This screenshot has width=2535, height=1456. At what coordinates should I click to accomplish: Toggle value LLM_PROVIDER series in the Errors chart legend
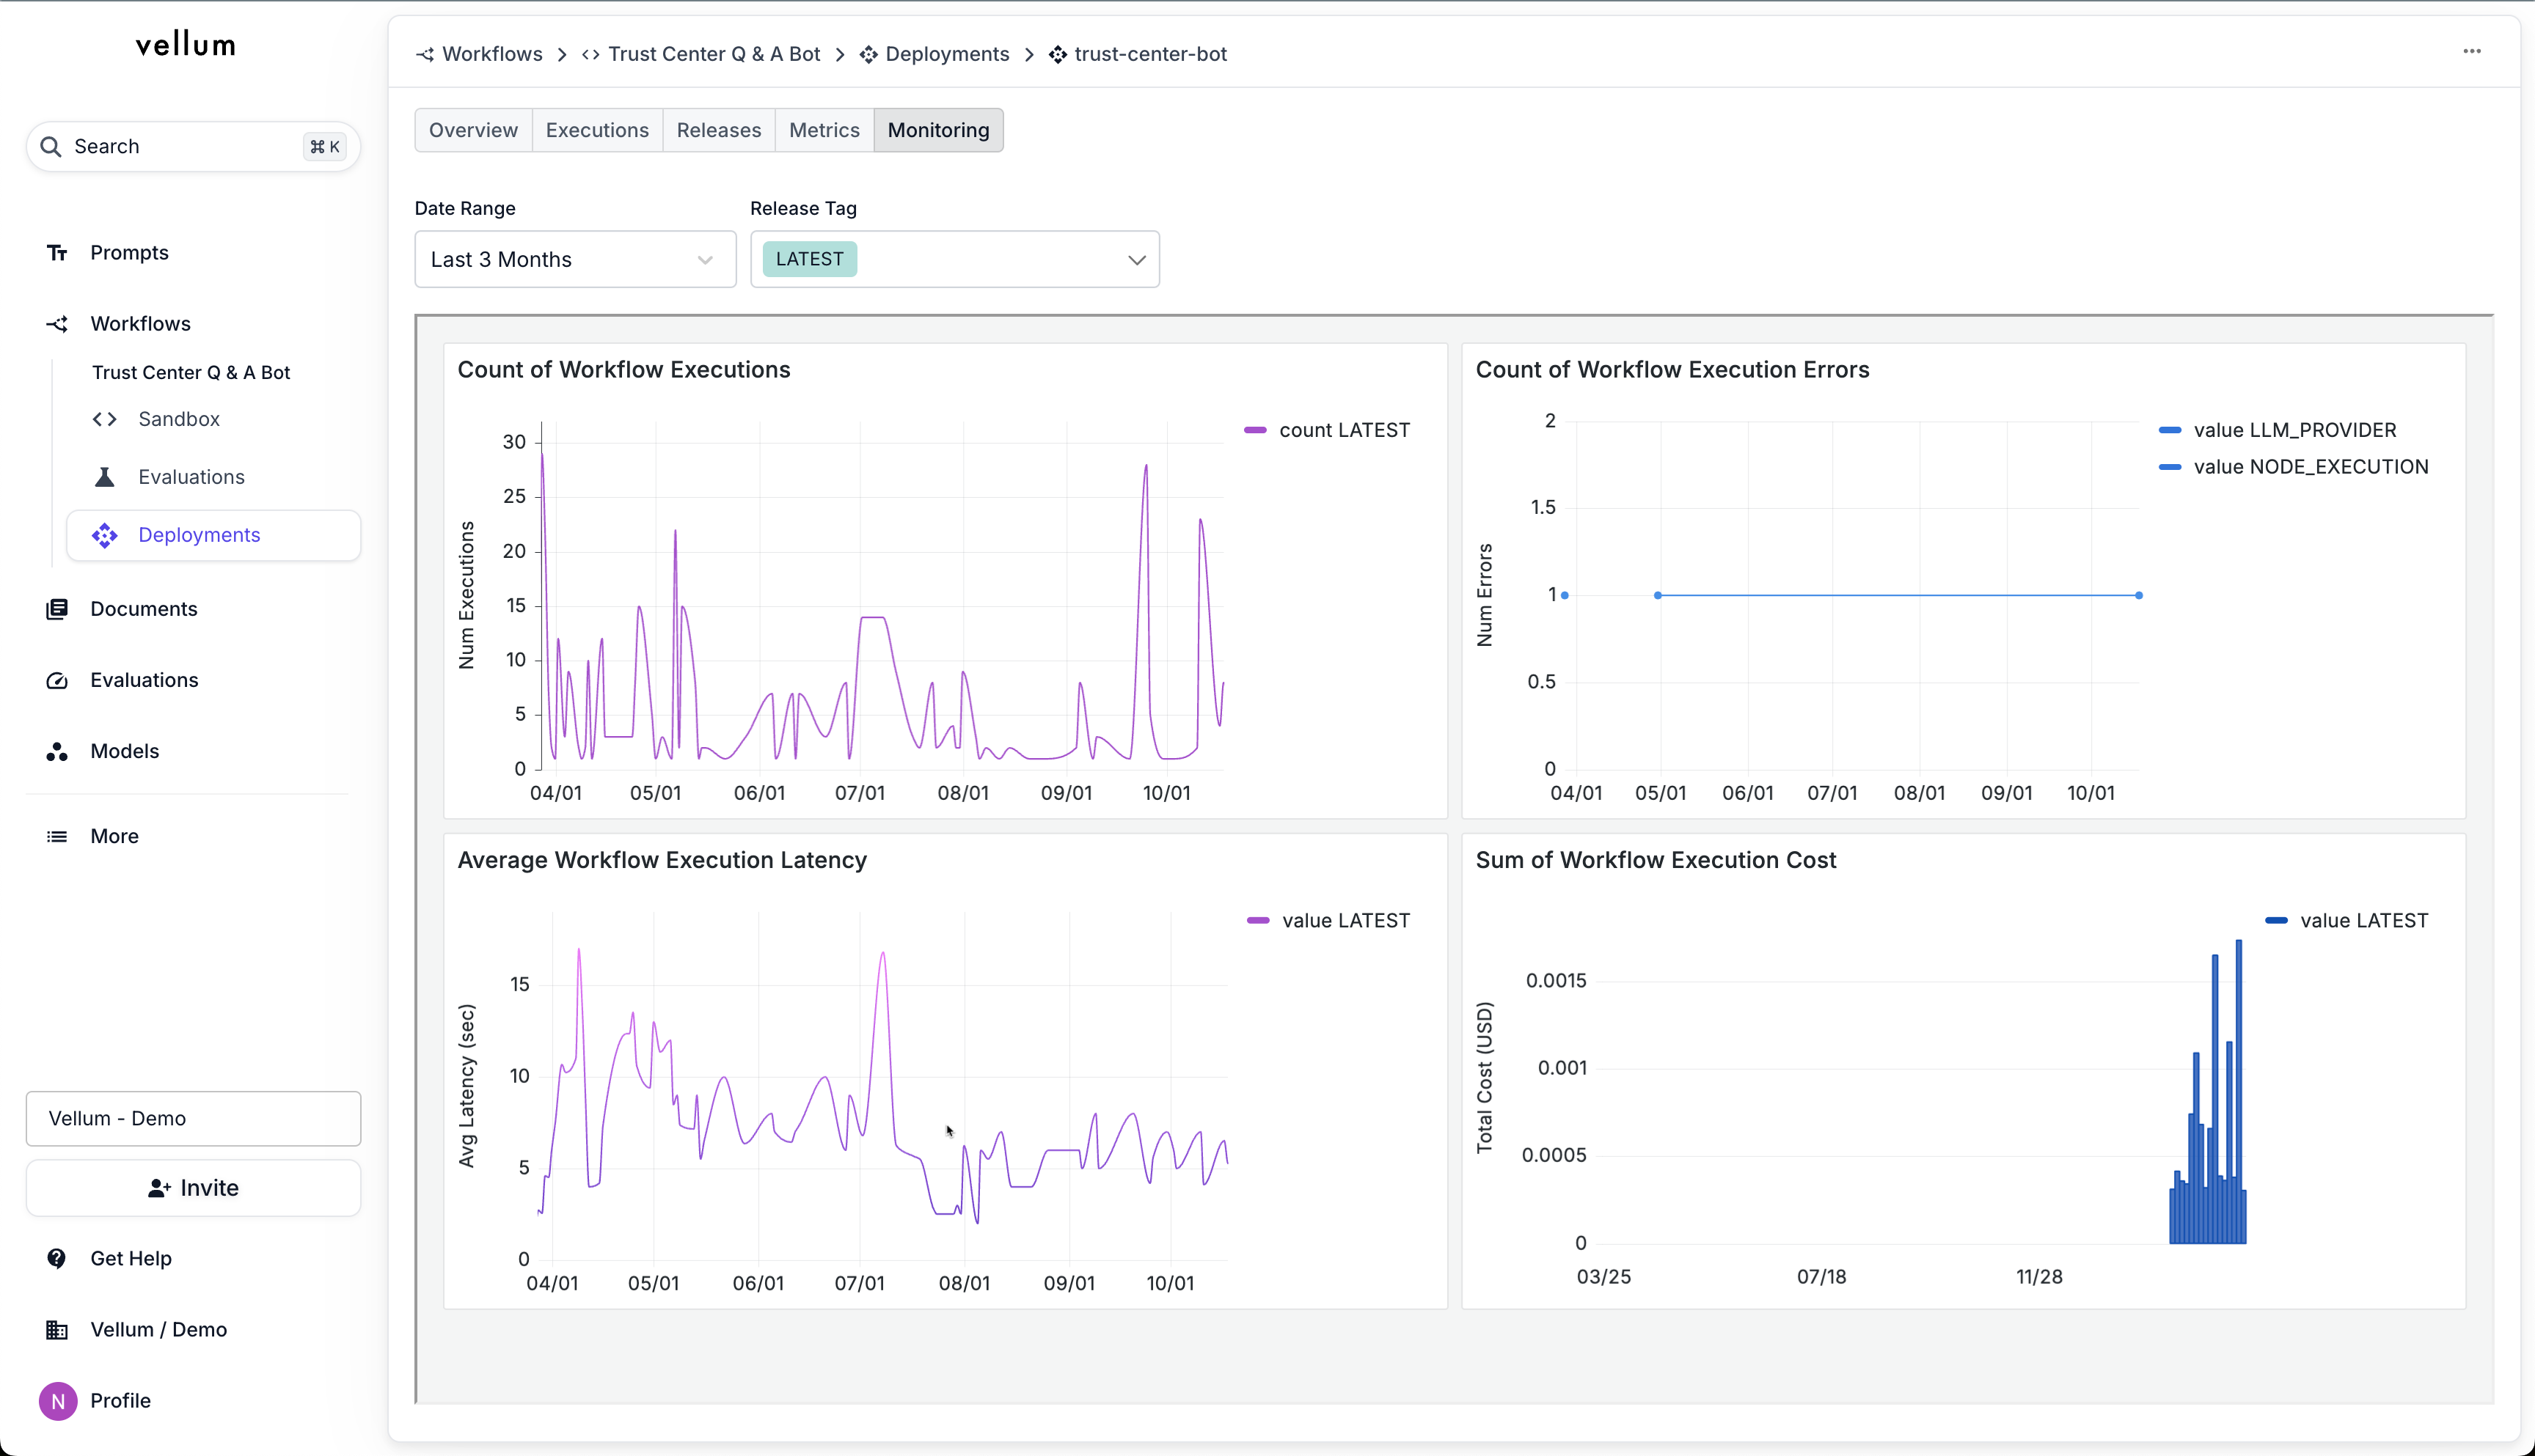2277,430
